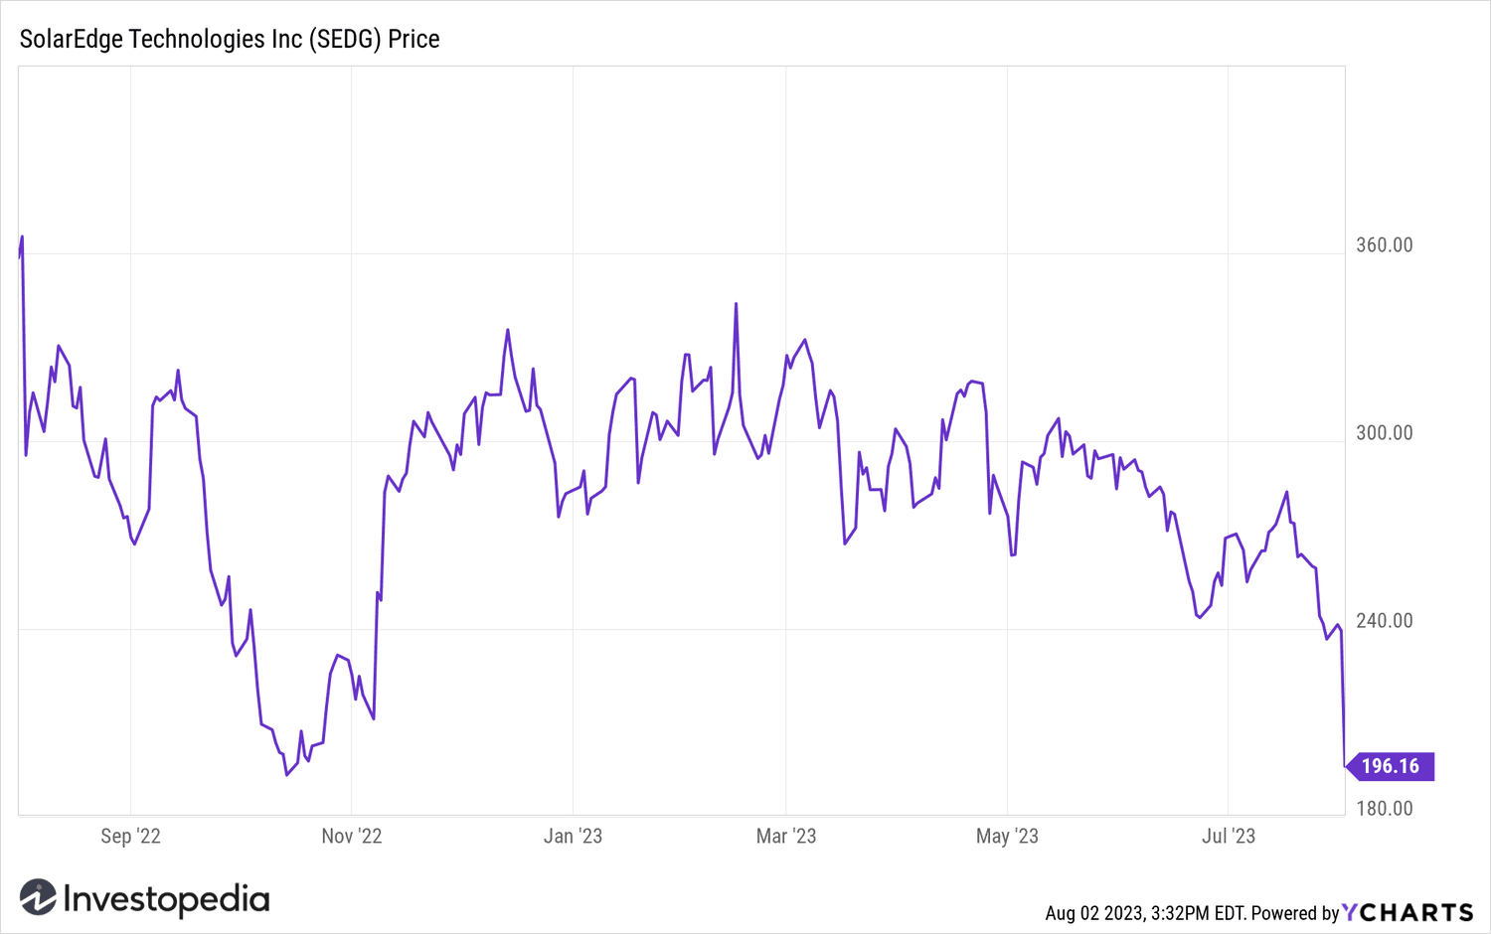Click the Jan '23 x-axis label
Screen dimensions: 1491x934
click(x=573, y=836)
